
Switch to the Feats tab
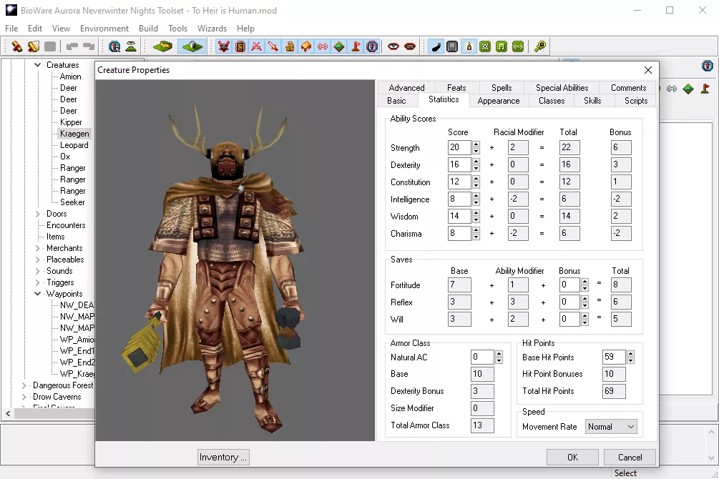[x=456, y=87]
